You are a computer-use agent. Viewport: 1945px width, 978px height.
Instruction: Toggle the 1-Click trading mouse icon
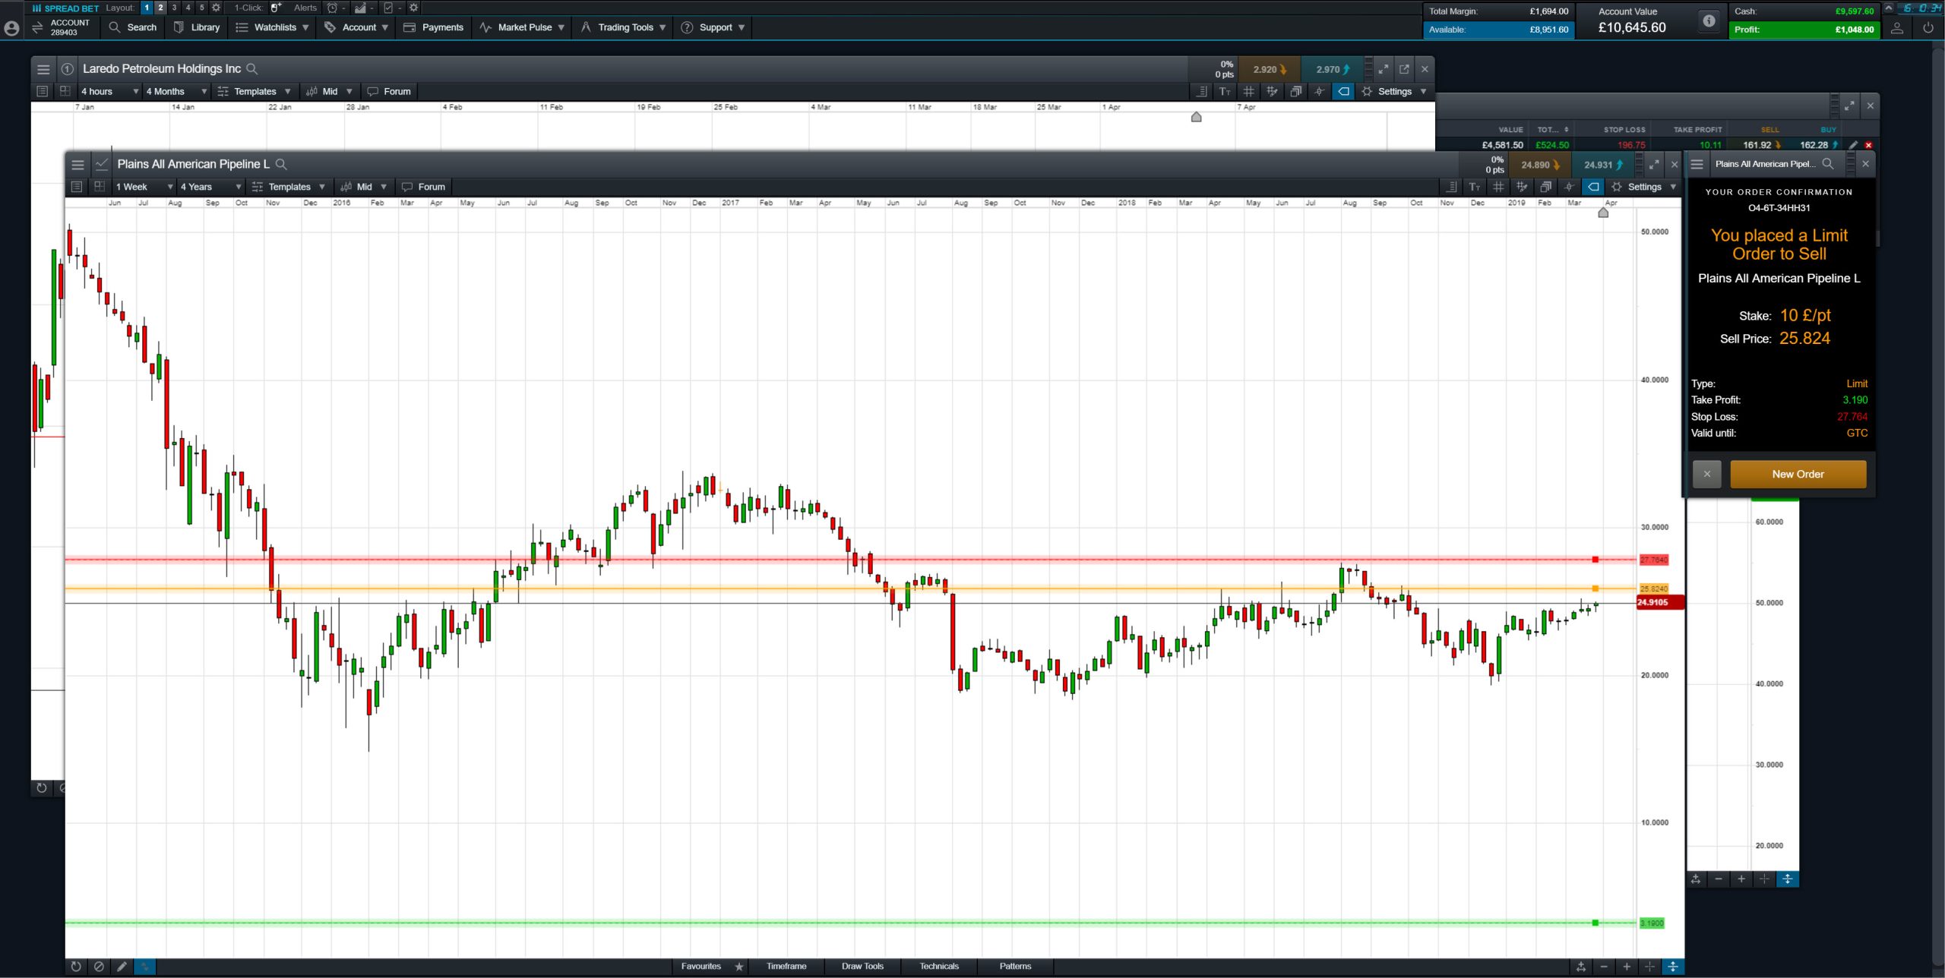276,8
